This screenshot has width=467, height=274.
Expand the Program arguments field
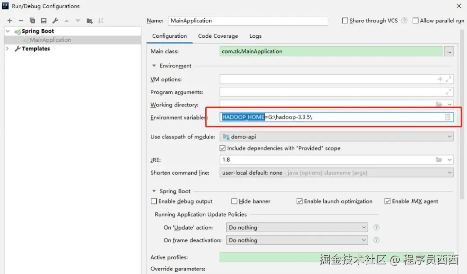tap(448, 92)
